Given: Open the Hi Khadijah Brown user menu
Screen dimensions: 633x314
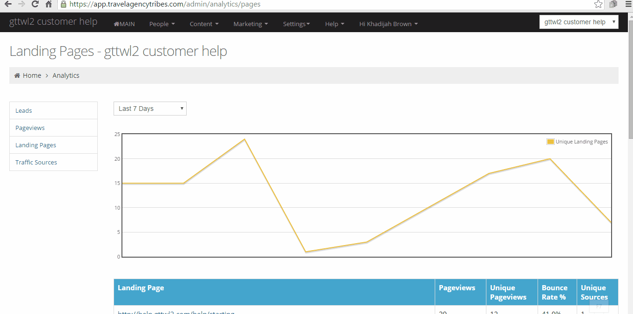Looking at the screenshot, I should [388, 24].
